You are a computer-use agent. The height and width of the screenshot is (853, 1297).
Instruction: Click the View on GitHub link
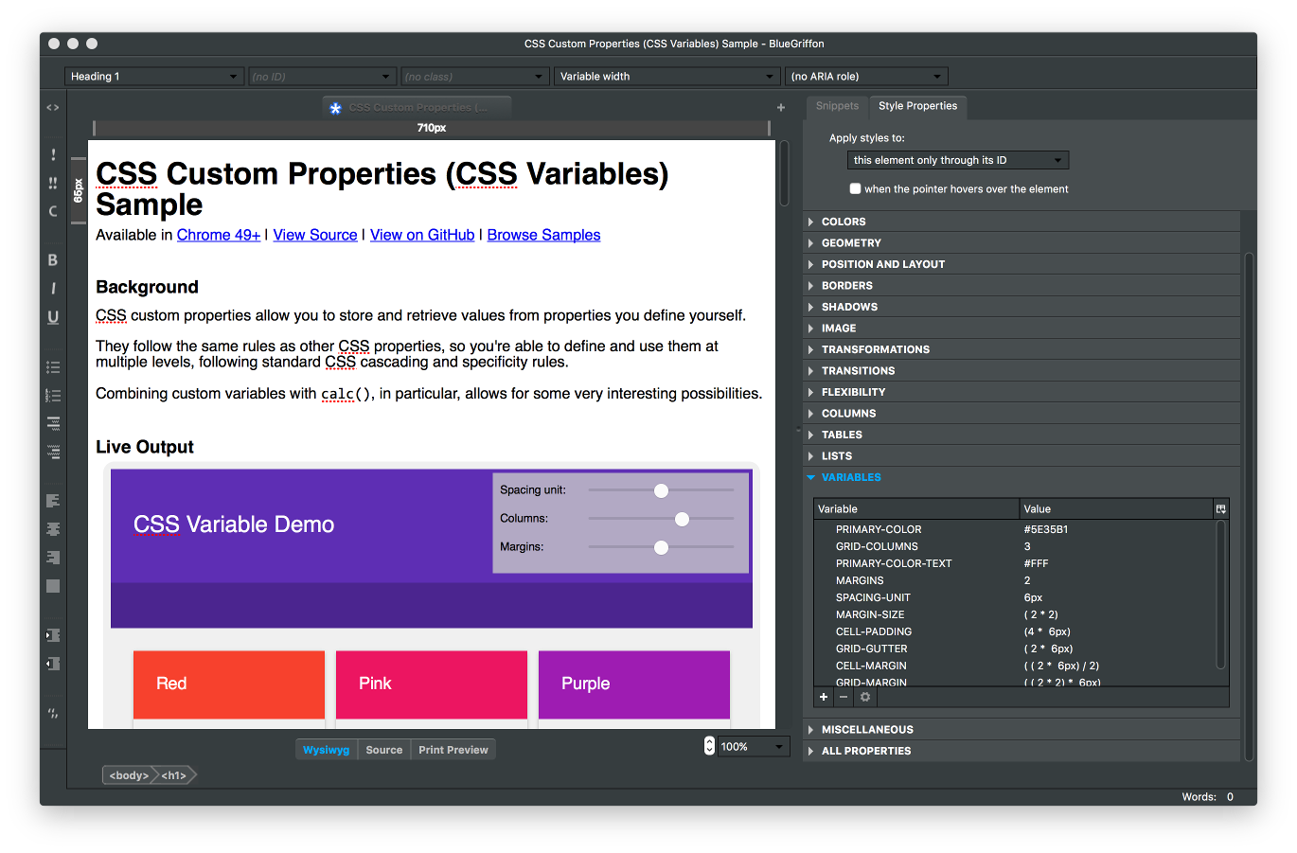tap(422, 235)
